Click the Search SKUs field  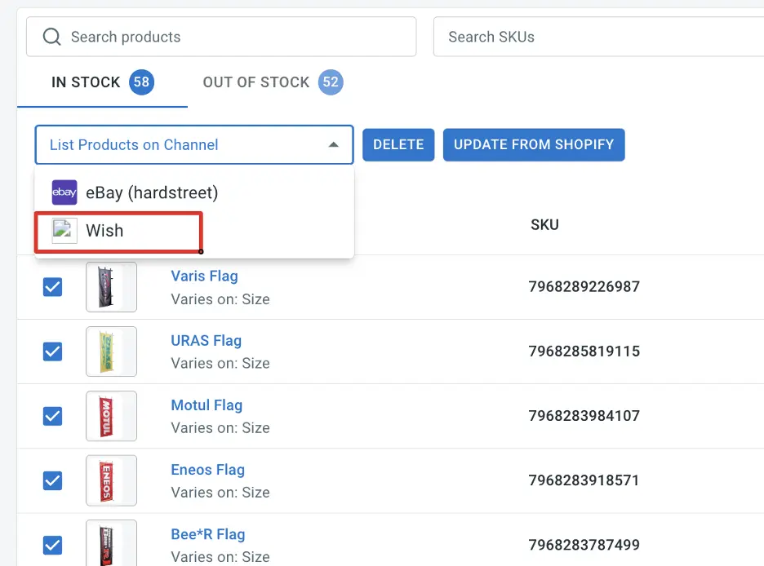coord(599,37)
